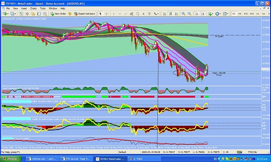Screen dimensions: 271x162
Task: Select the M1 timeframe button
Action: (234, 14)
